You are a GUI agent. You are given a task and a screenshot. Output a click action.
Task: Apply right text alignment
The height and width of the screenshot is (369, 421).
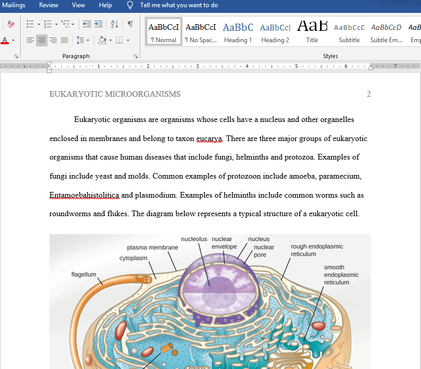click(53, 40)
